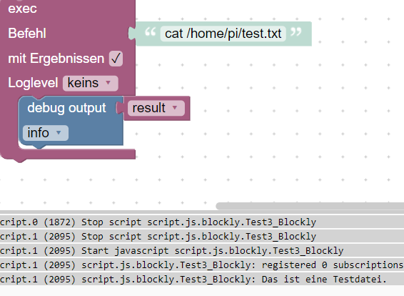Click the 'Loglevel' label on exec block

tap(33, 83)
